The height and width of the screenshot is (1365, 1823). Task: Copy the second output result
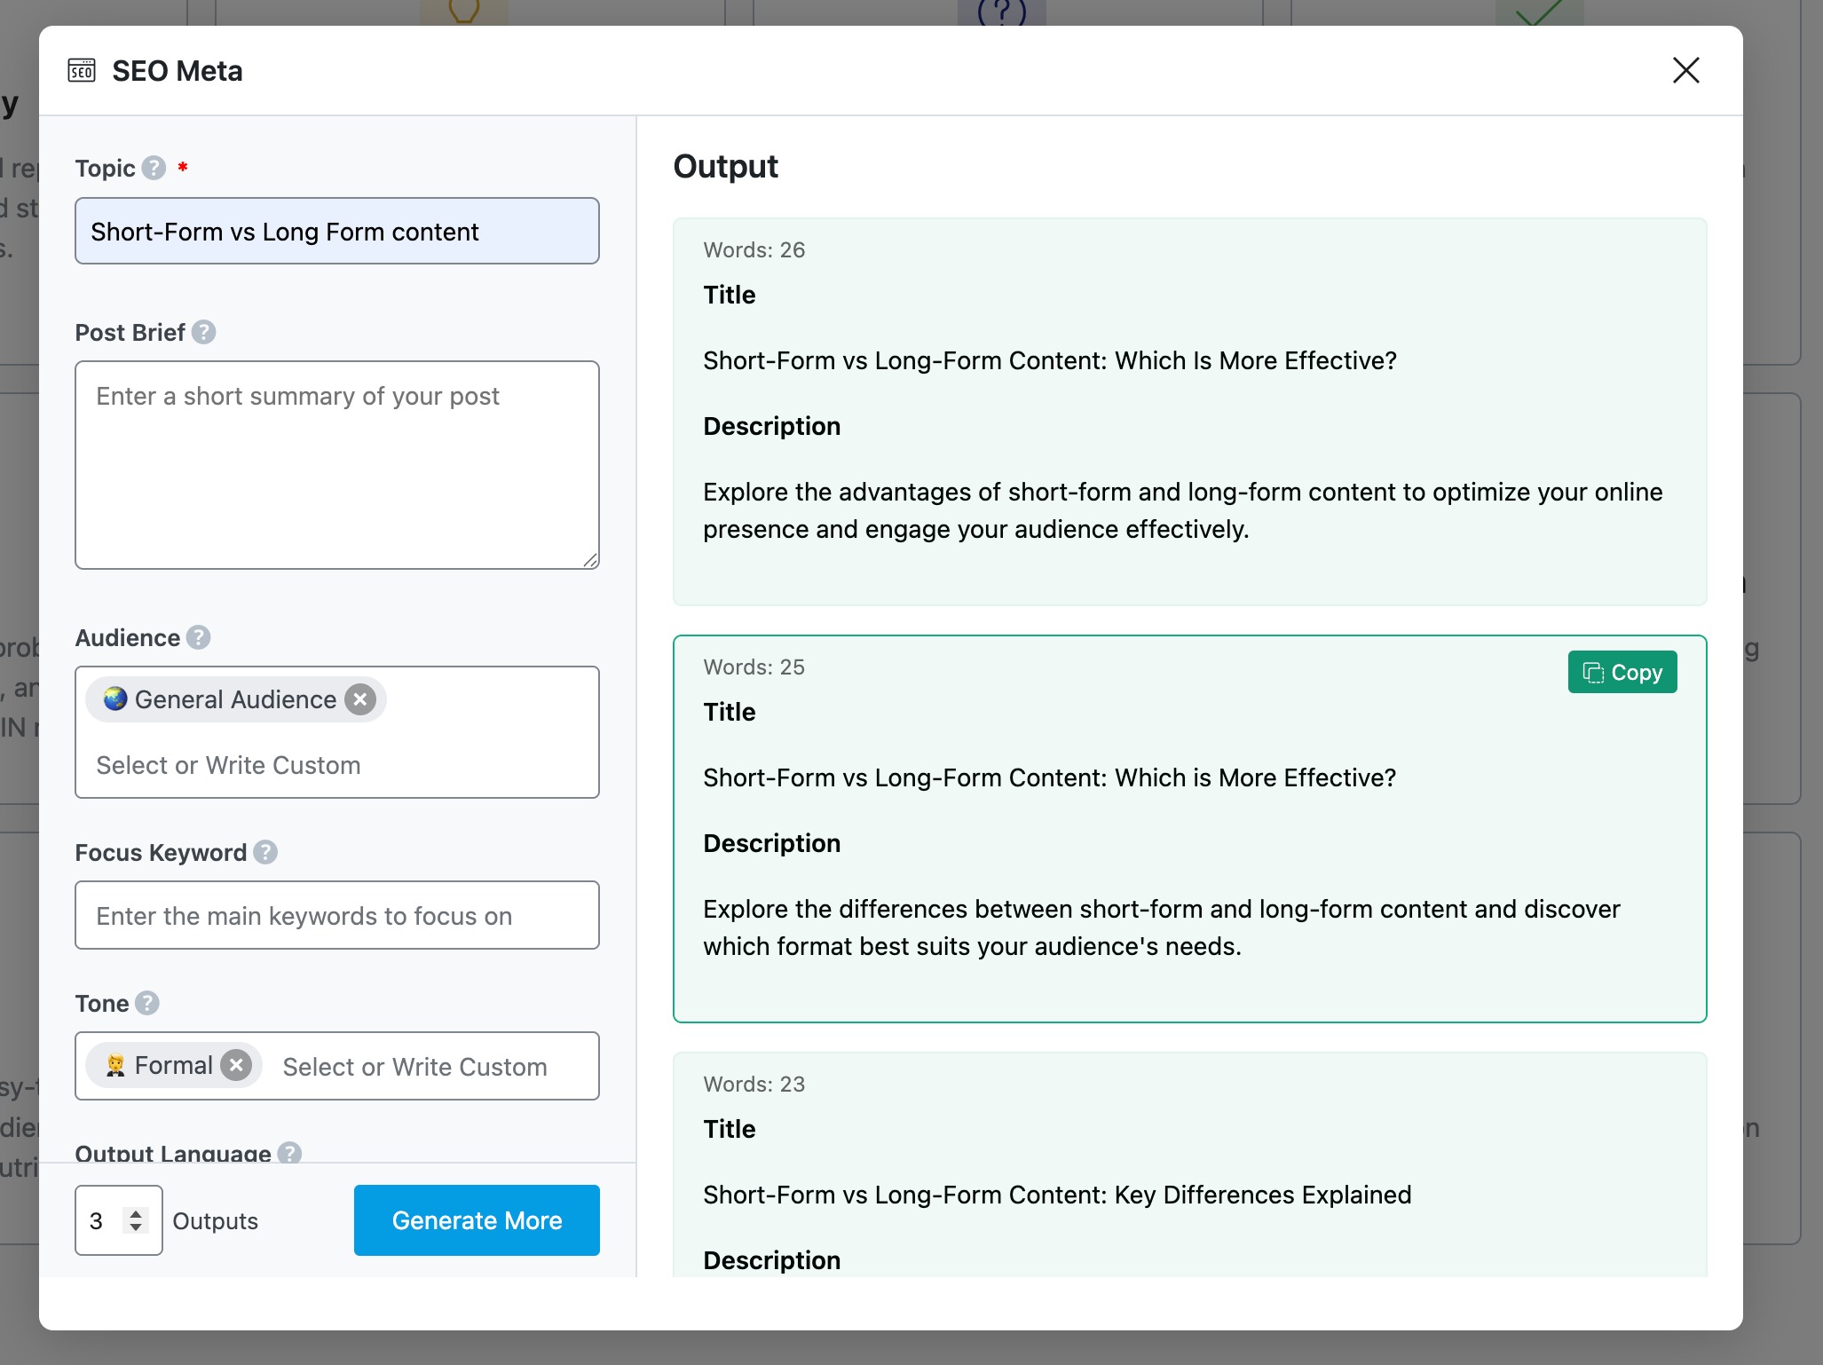pos(1622,672)
